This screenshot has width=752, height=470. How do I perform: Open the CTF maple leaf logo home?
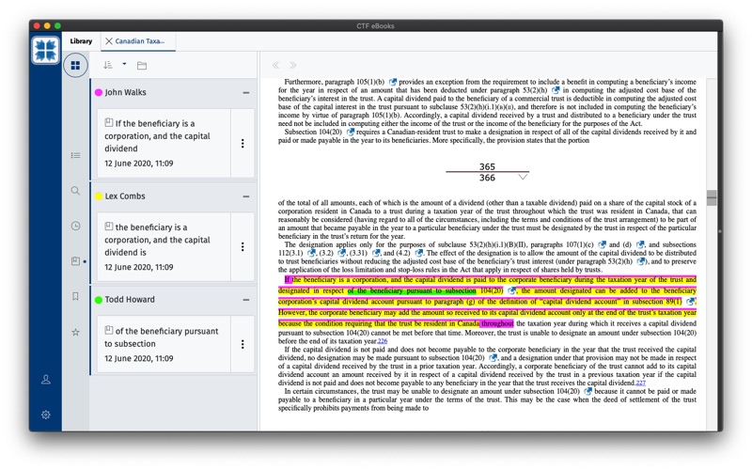pyautogui.click(x=46, y=51)
